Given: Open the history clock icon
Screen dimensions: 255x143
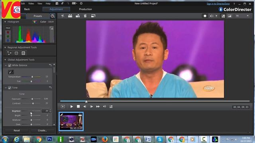Looking at the screenshot, I should tap(53, 16).
